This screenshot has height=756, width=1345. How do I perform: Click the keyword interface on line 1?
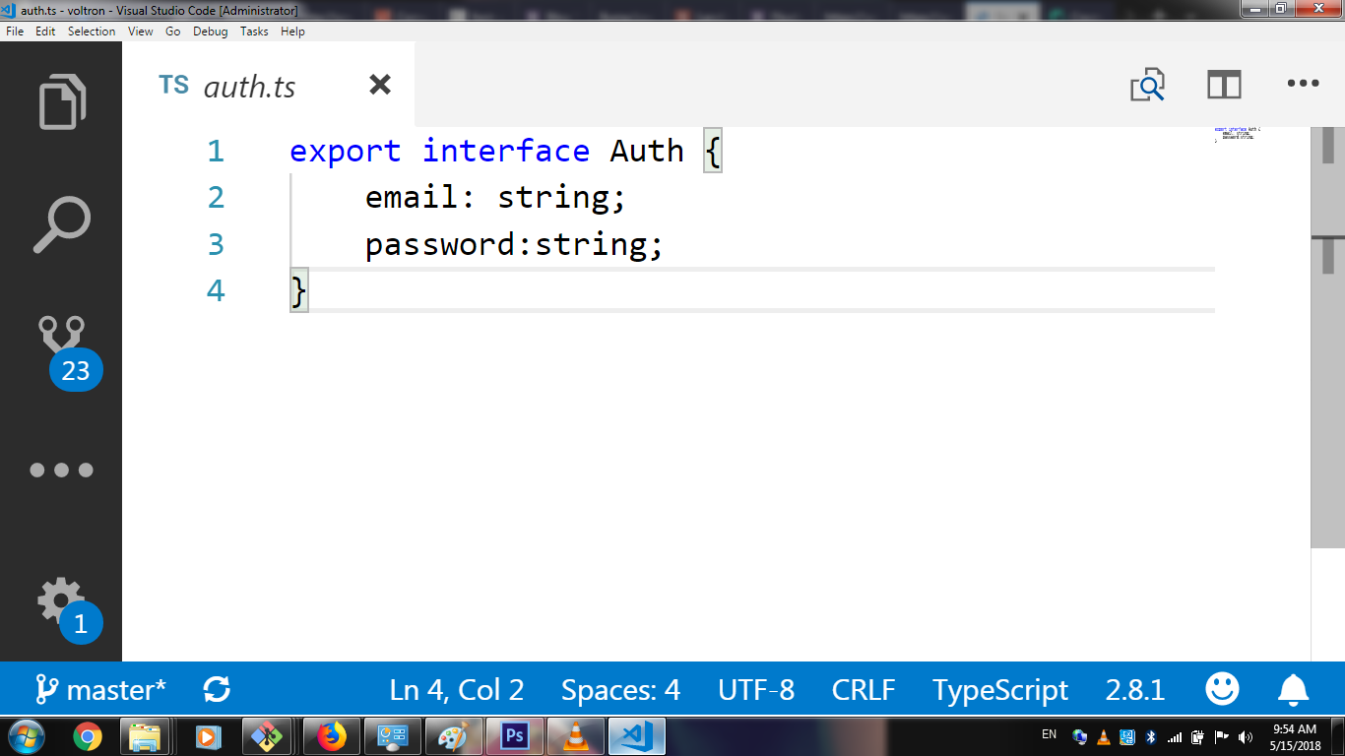tap(506, 151)
